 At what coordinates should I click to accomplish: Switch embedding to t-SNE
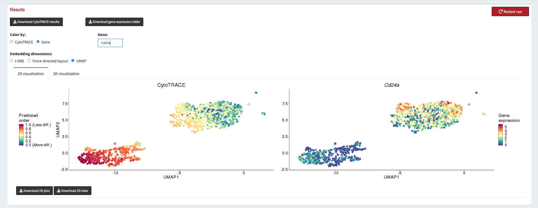tap(11, 60)
